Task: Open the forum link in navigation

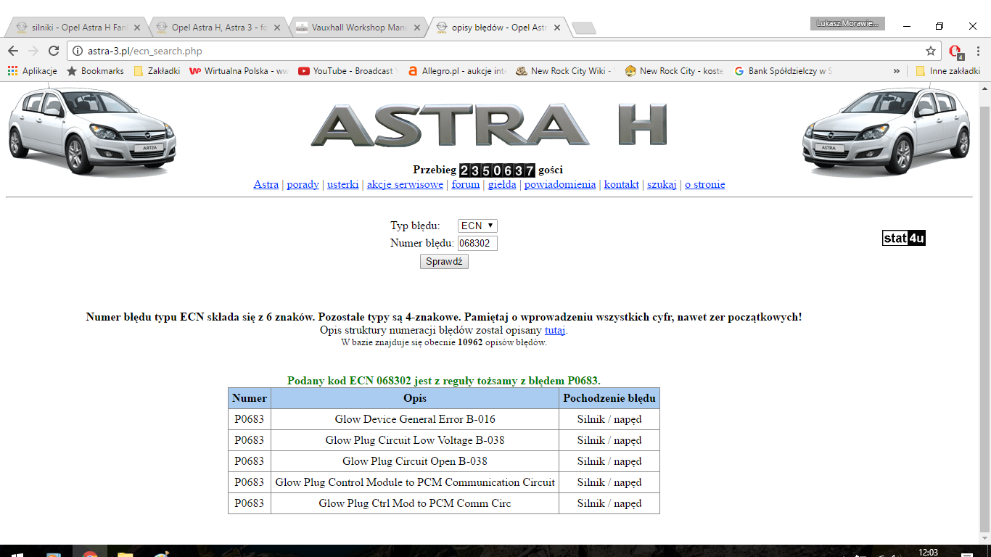Action: [x=466, y=184]
